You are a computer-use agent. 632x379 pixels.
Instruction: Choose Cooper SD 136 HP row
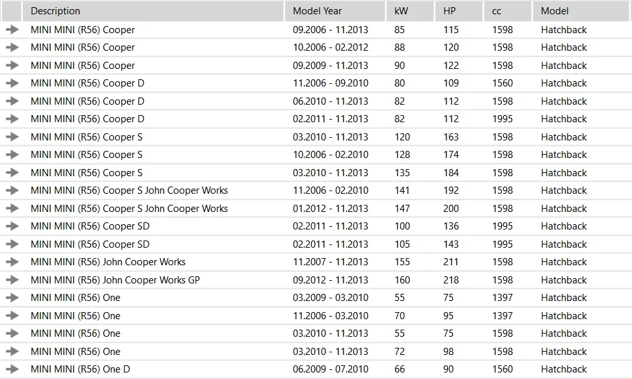(316, 226)
